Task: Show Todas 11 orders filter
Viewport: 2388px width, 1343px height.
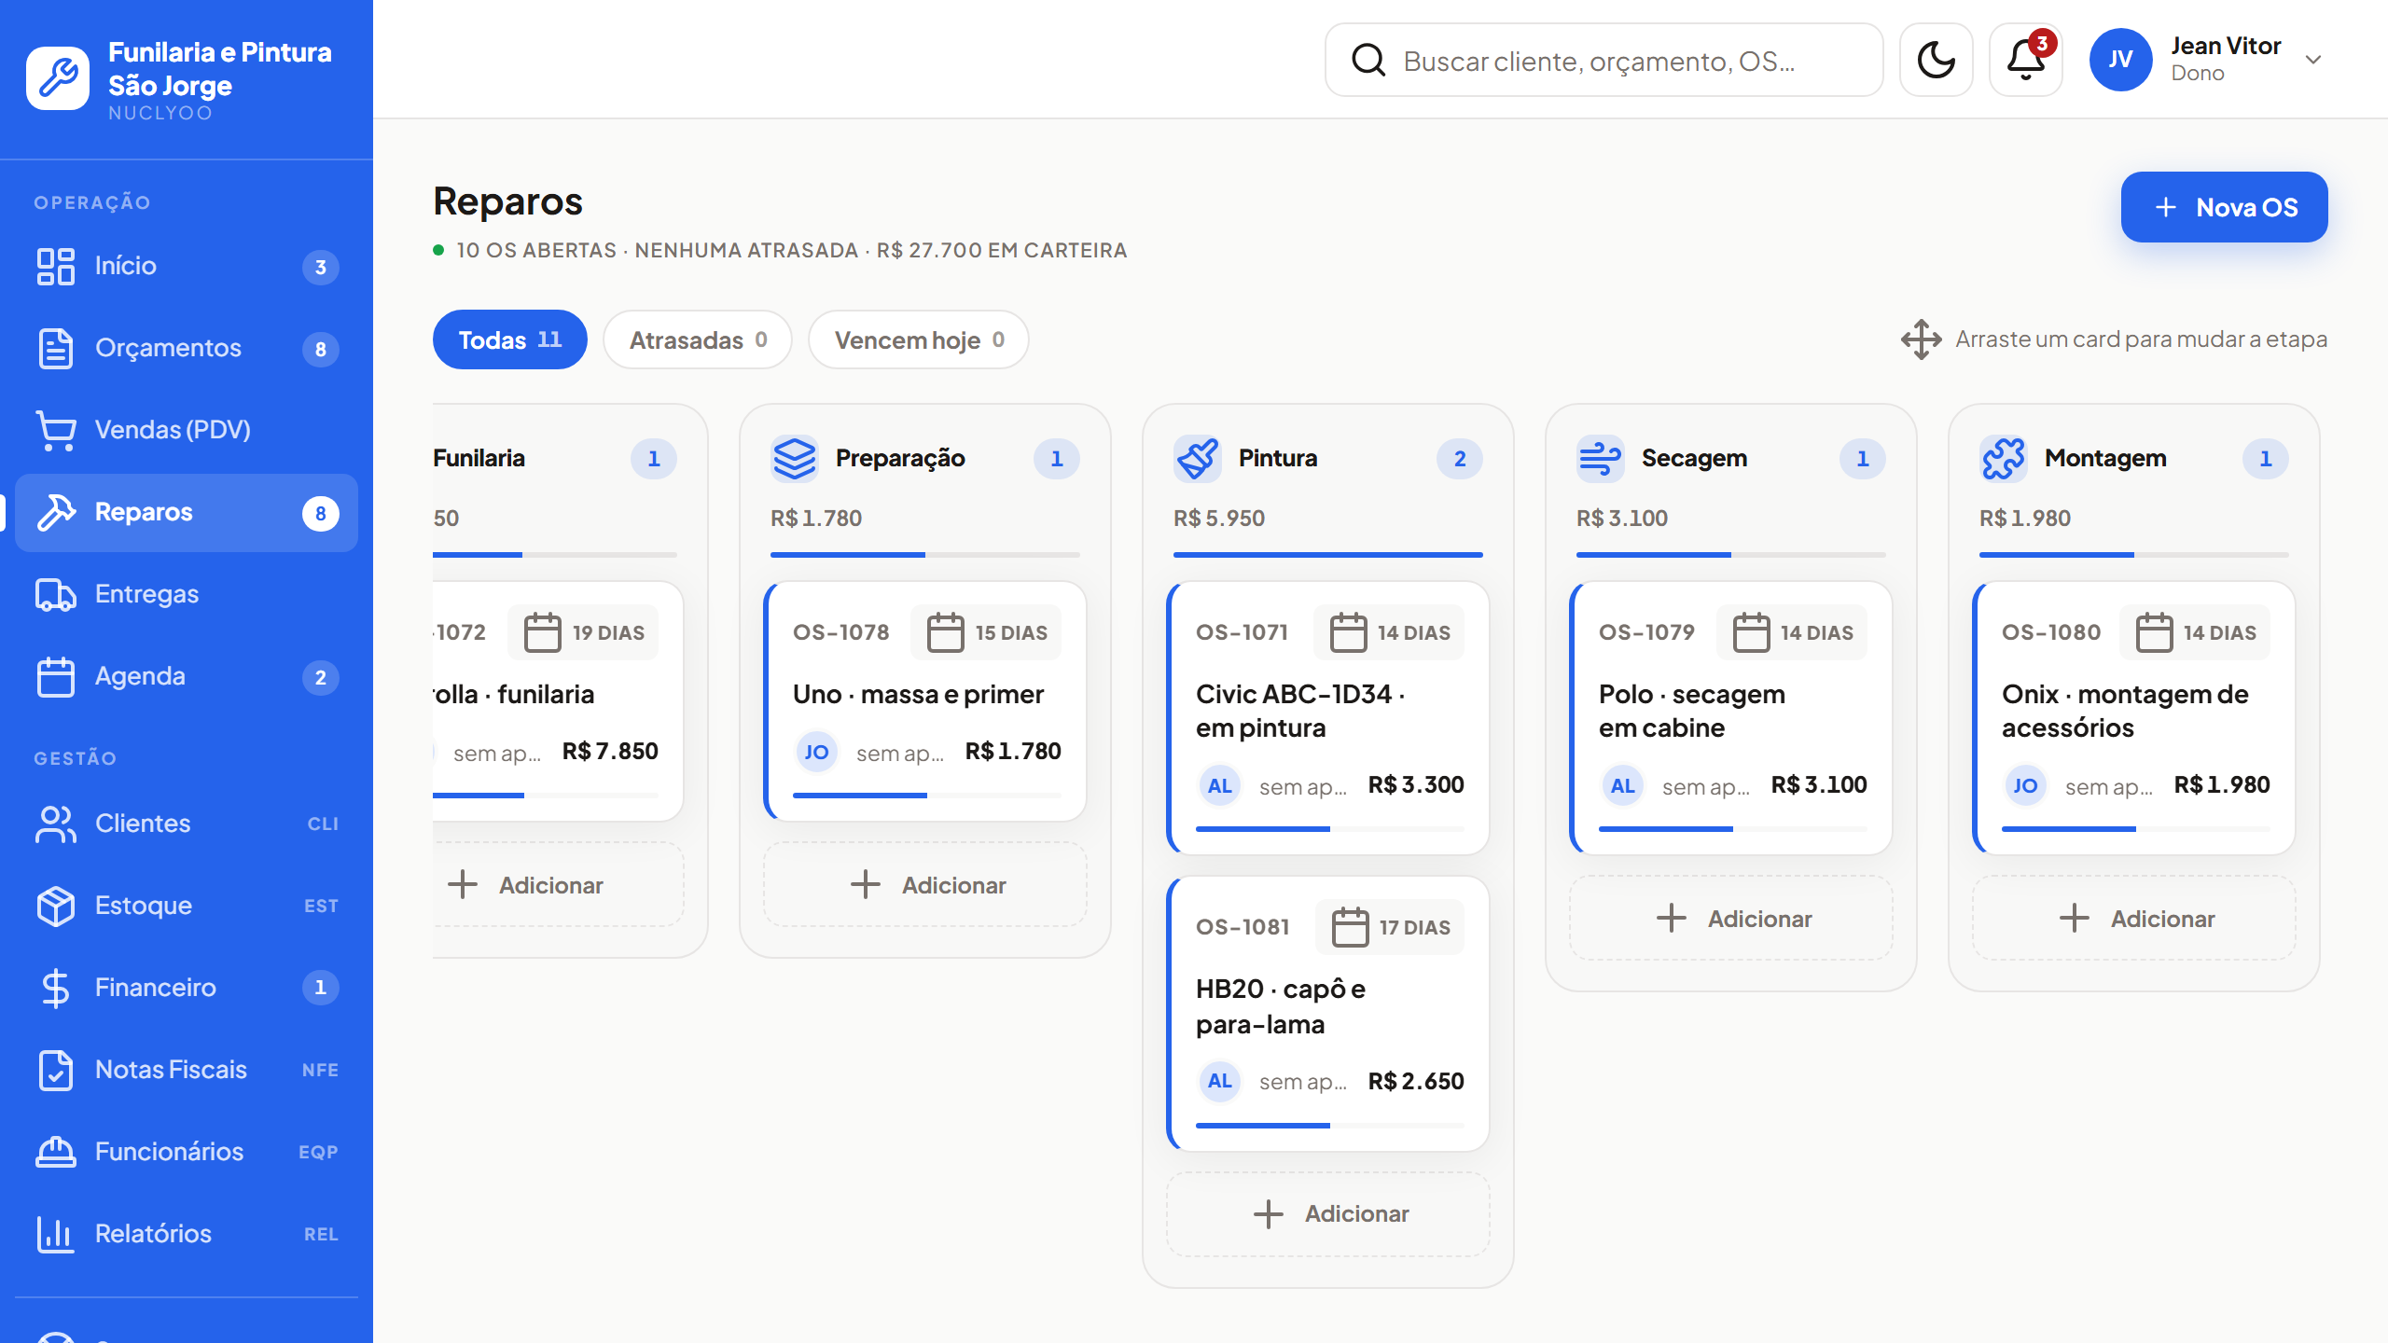Action: point(510,339)
